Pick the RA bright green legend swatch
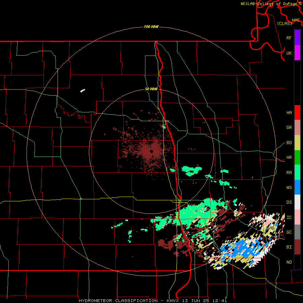 click(297, 172)
